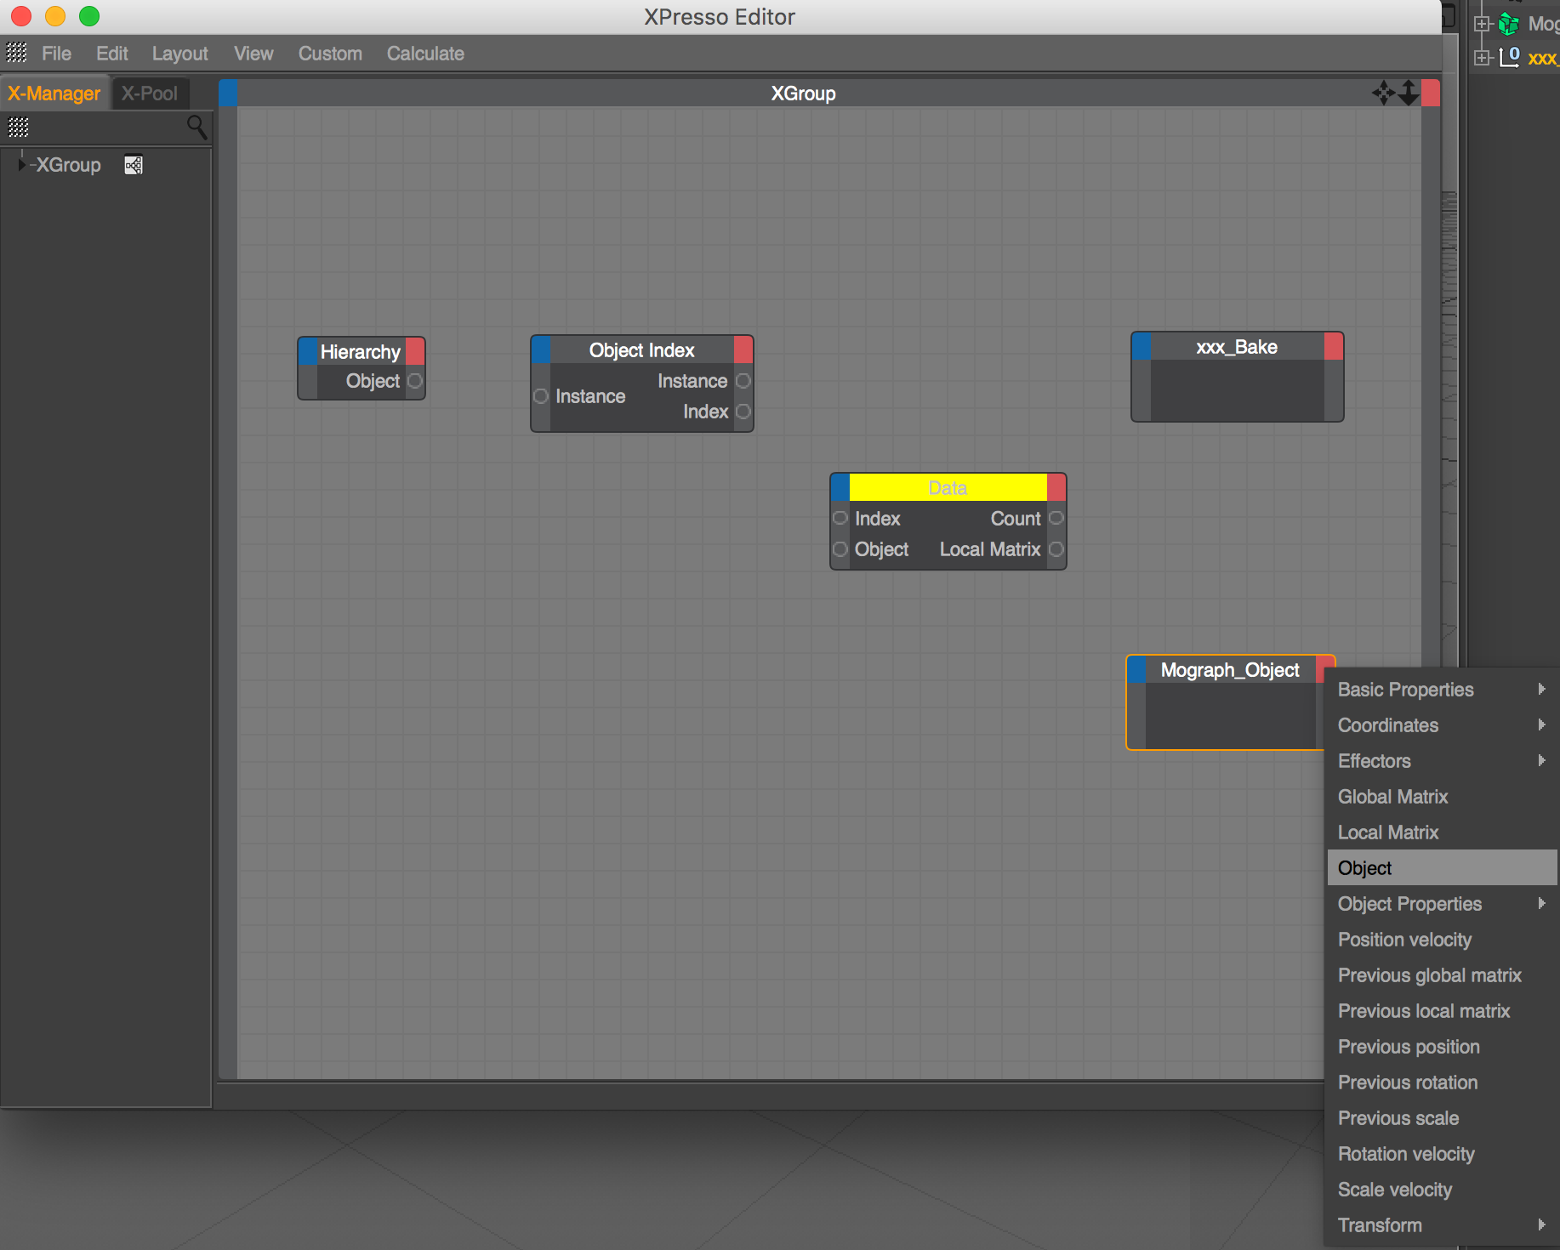Click blue input corner of Object Index node
Screen dimensions: 1560x1250
pyautogui.click(x=541, y=349)
